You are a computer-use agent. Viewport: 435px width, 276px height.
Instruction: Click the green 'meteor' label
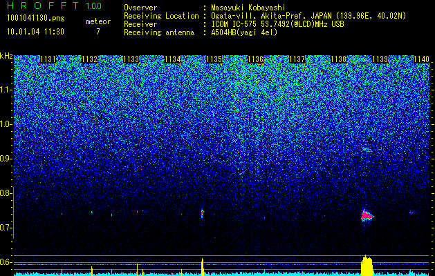point(98,21)
